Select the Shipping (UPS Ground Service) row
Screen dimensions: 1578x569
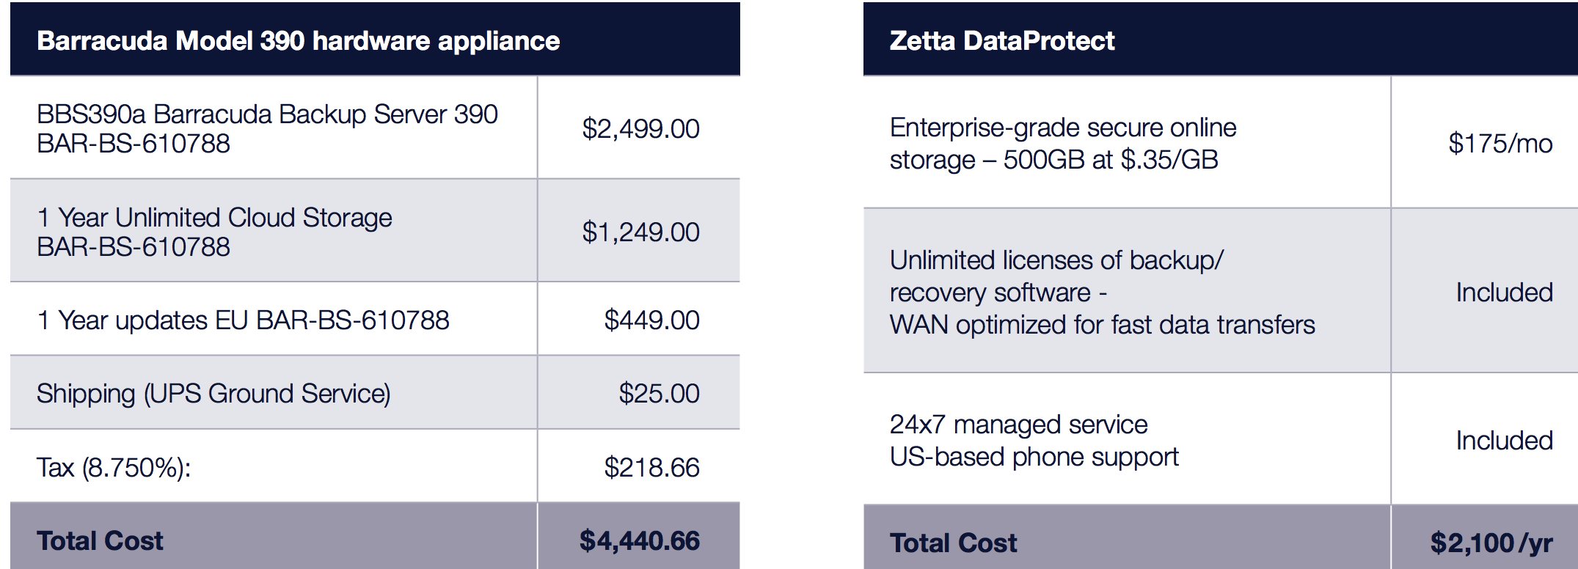click(213, 394)
